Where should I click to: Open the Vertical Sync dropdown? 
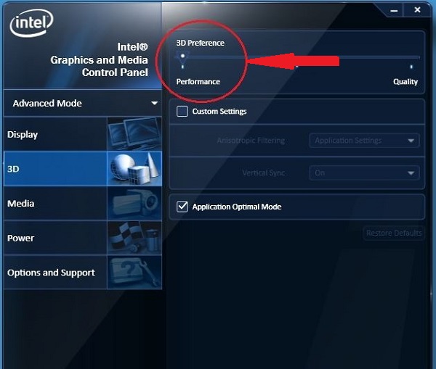pos(363,173)
